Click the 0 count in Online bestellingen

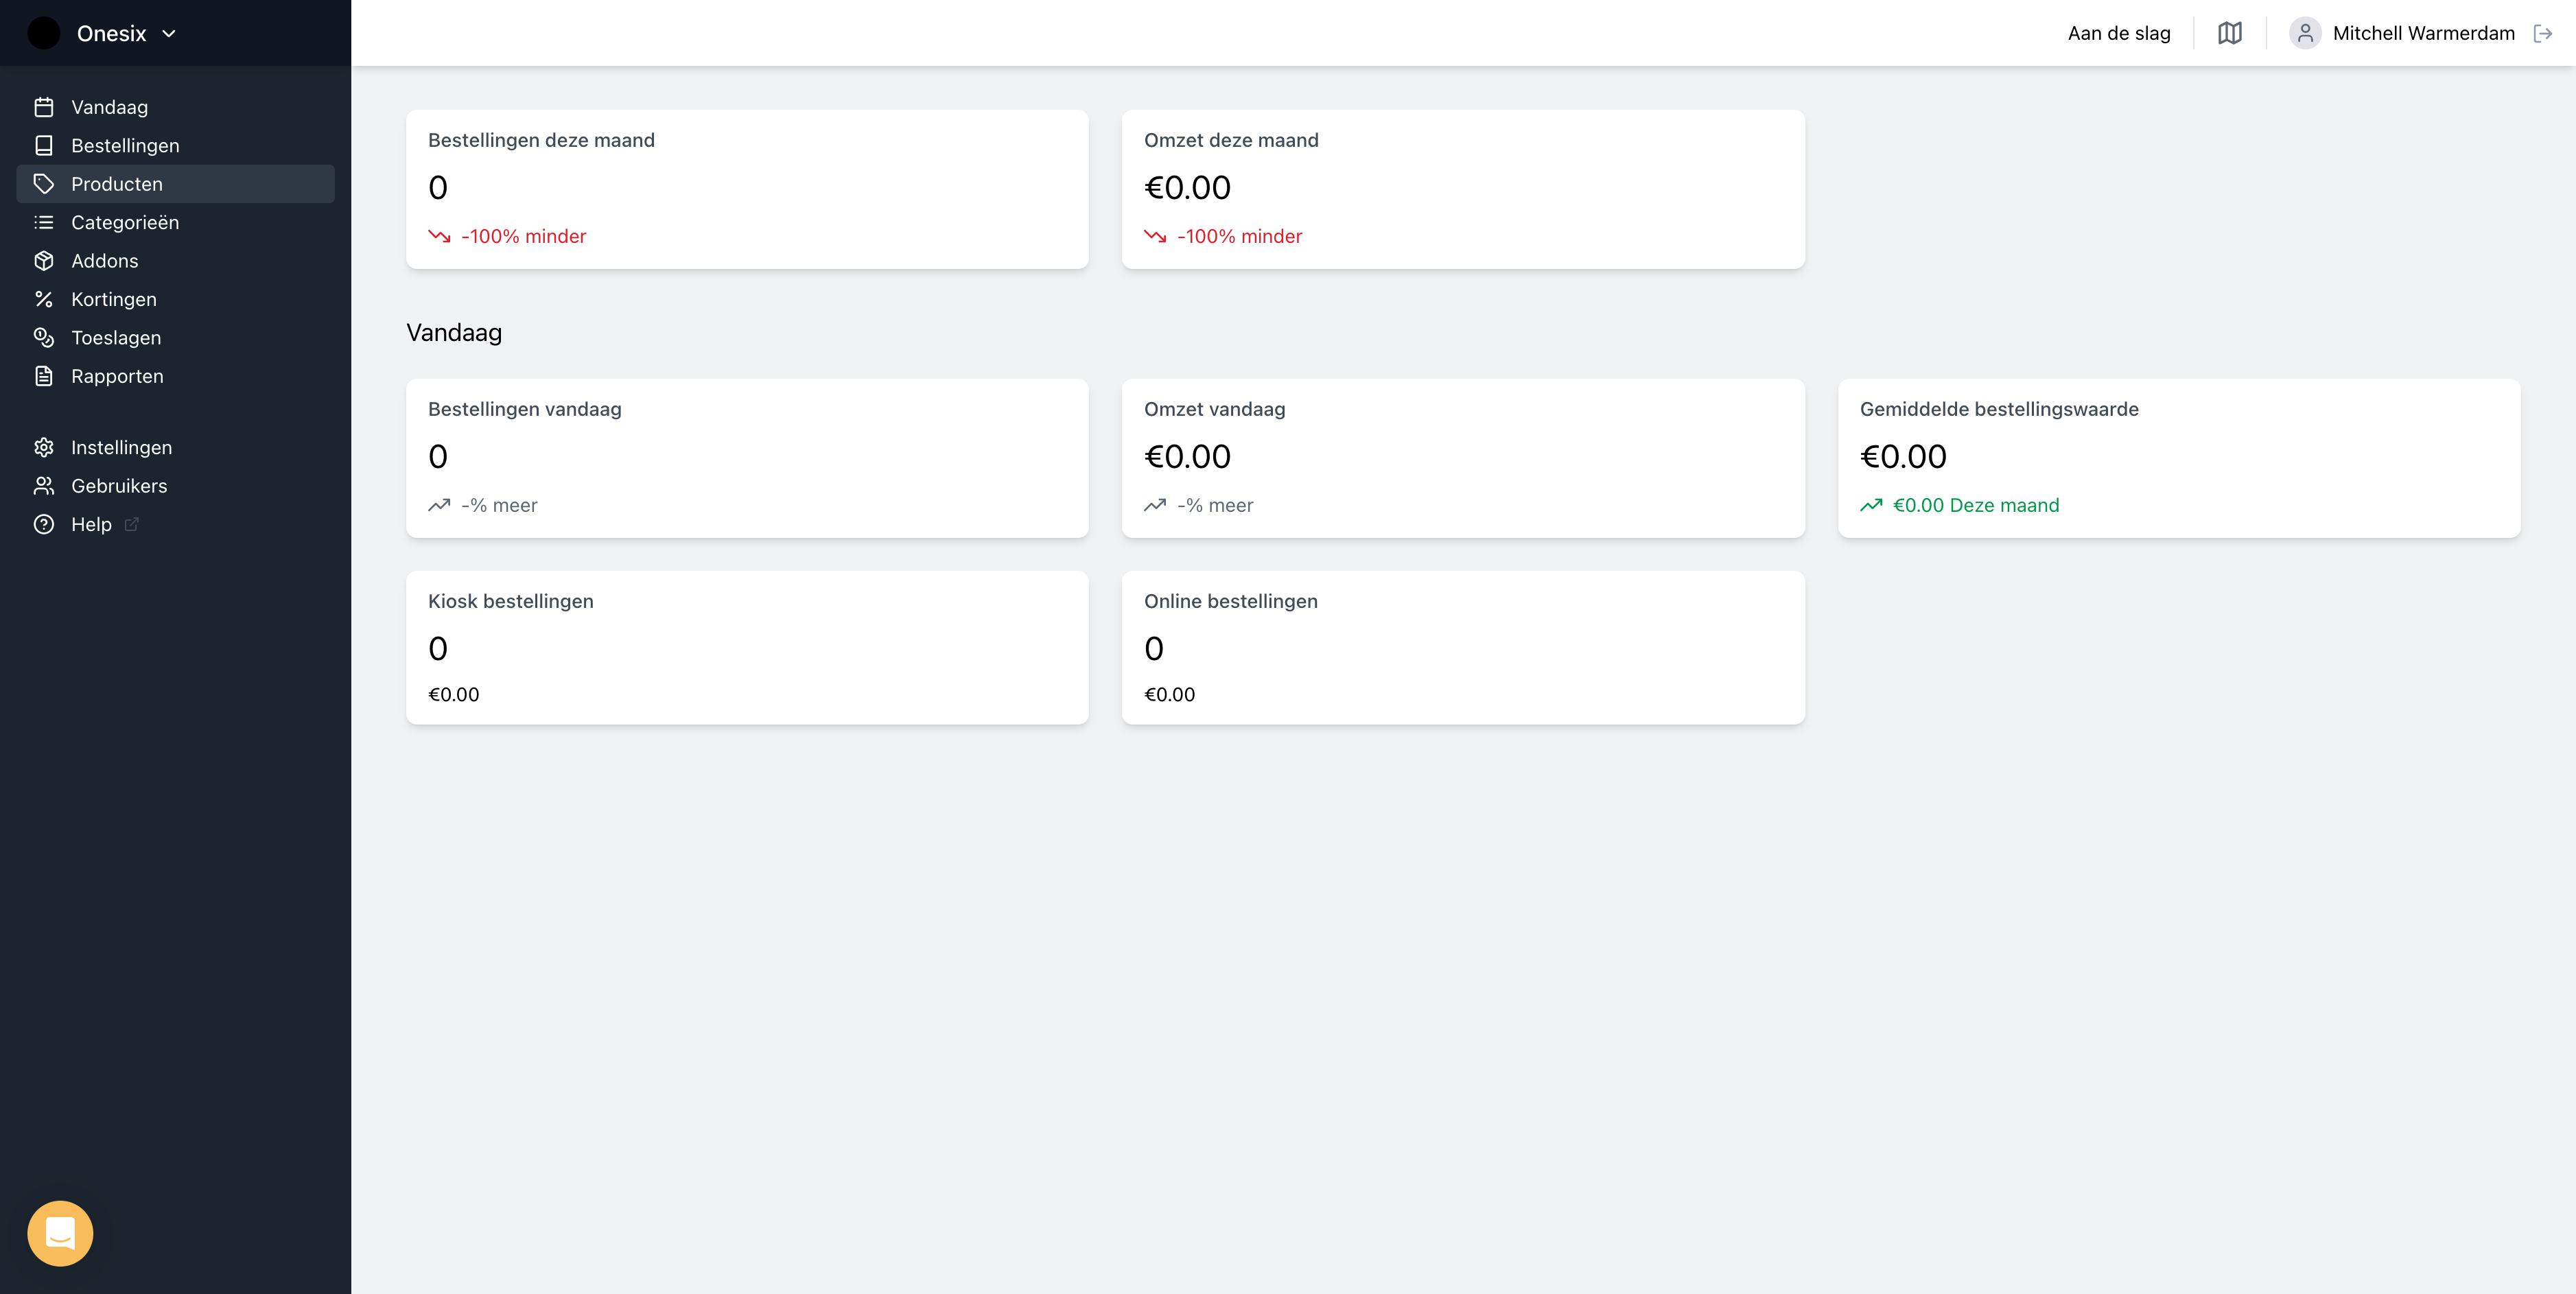tap(1153, 649)
